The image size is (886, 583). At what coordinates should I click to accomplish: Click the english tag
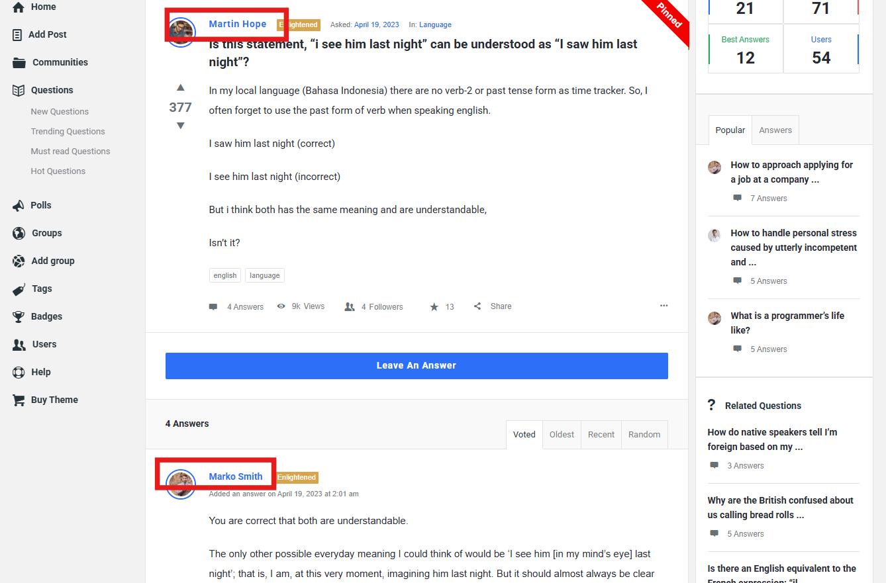click(225, 275)
